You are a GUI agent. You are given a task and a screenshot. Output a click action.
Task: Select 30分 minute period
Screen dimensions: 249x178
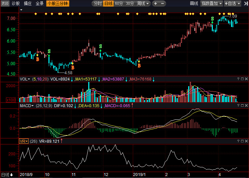[130, 4]
